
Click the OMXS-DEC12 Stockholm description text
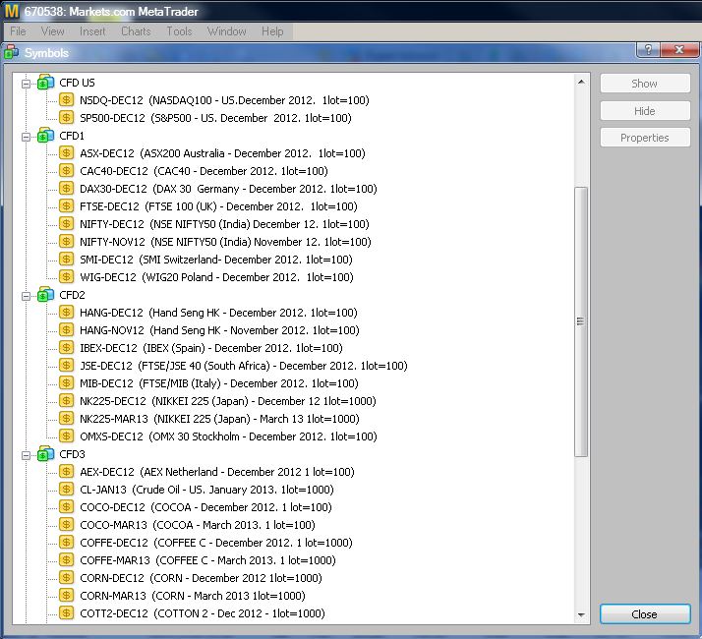point(263,436)
